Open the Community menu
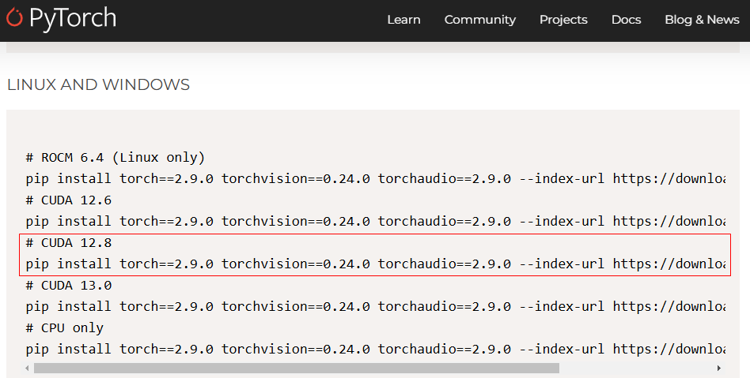The image size is (750, 378). pos(479,20)
